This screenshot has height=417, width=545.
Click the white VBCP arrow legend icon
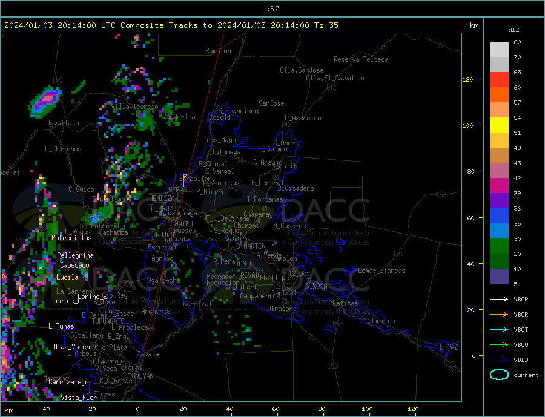(499, 299)
